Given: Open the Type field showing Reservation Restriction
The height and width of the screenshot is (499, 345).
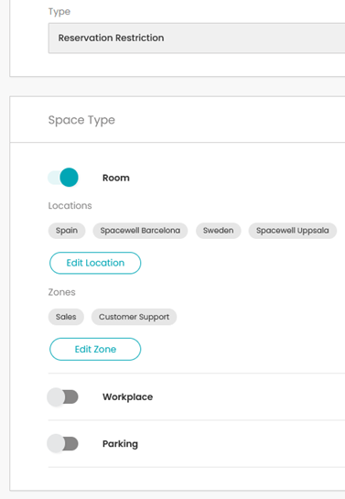Looking at the screenshot, I should point(197,38).
